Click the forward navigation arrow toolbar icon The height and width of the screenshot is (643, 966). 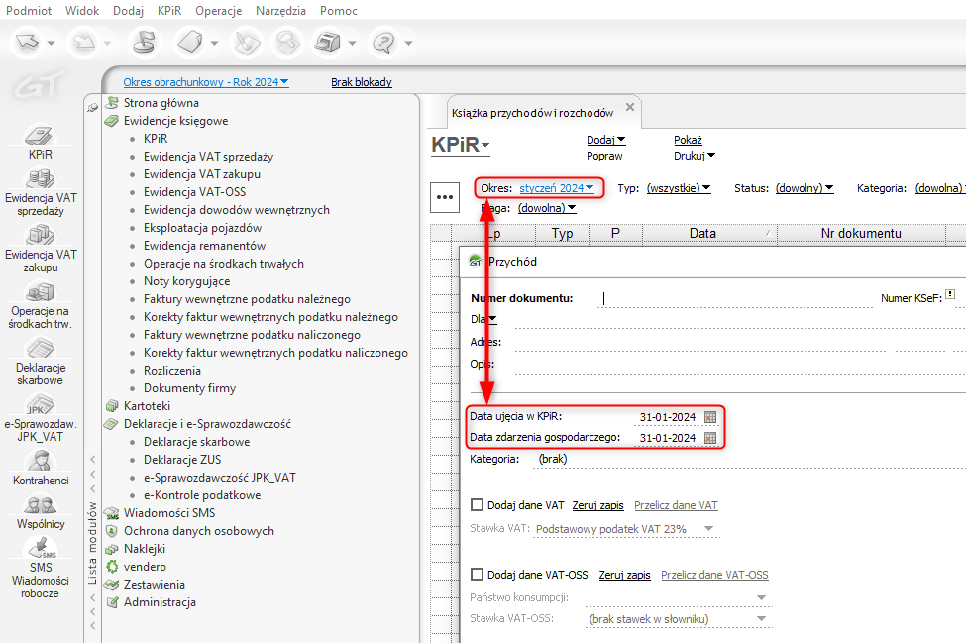click(84, 43)
